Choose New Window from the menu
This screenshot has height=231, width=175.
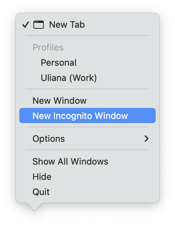pyautogui.click(x=87, y=101)
